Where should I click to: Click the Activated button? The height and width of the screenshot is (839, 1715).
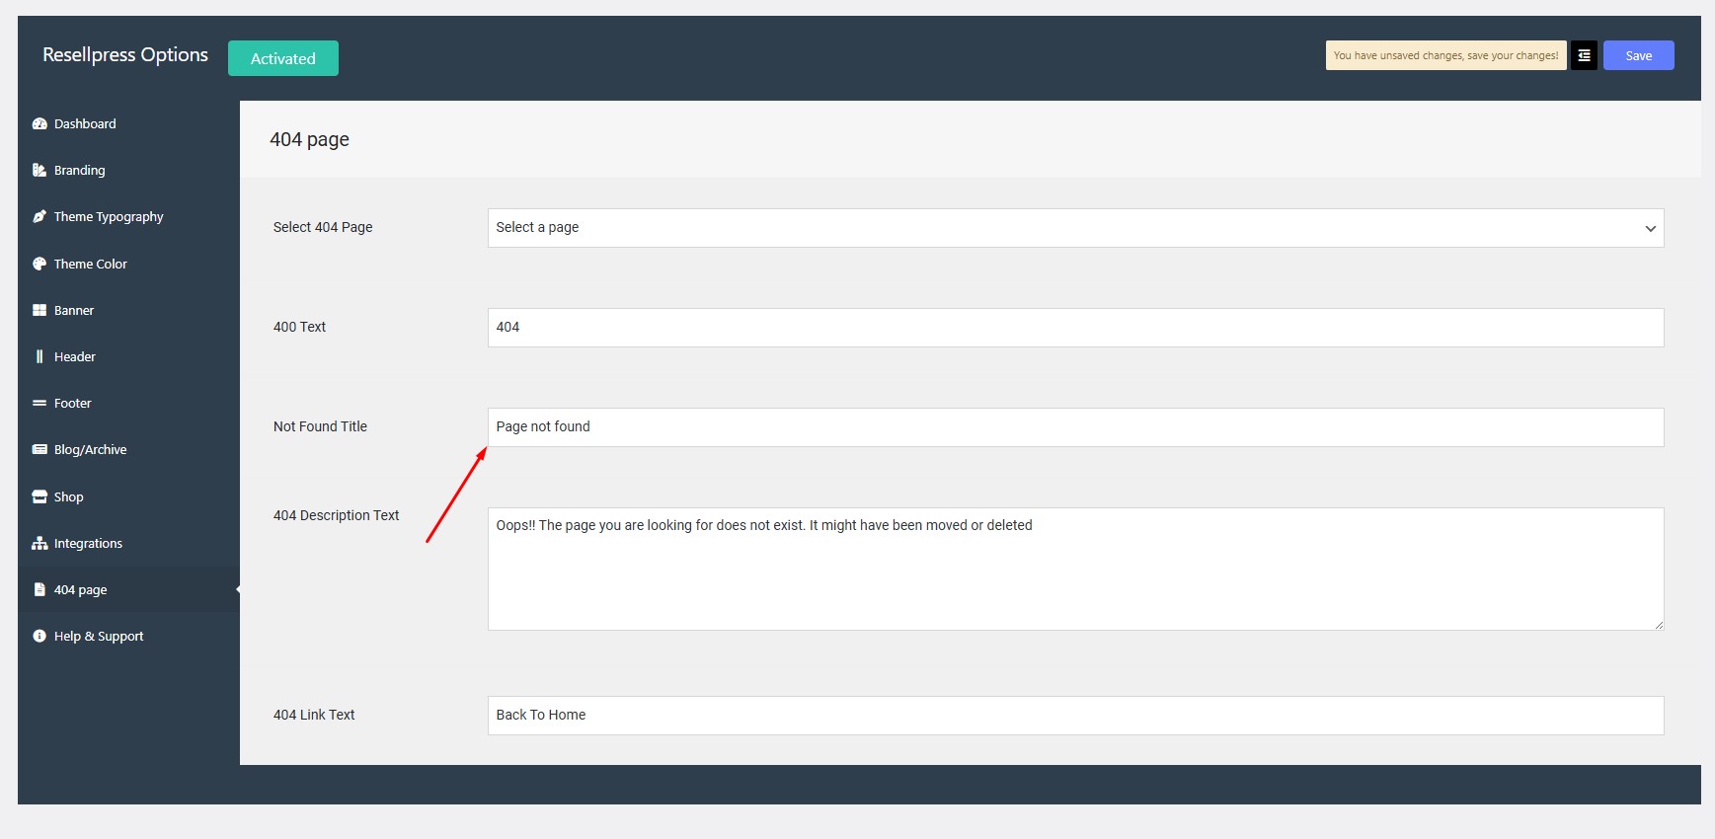coord(283,58)
